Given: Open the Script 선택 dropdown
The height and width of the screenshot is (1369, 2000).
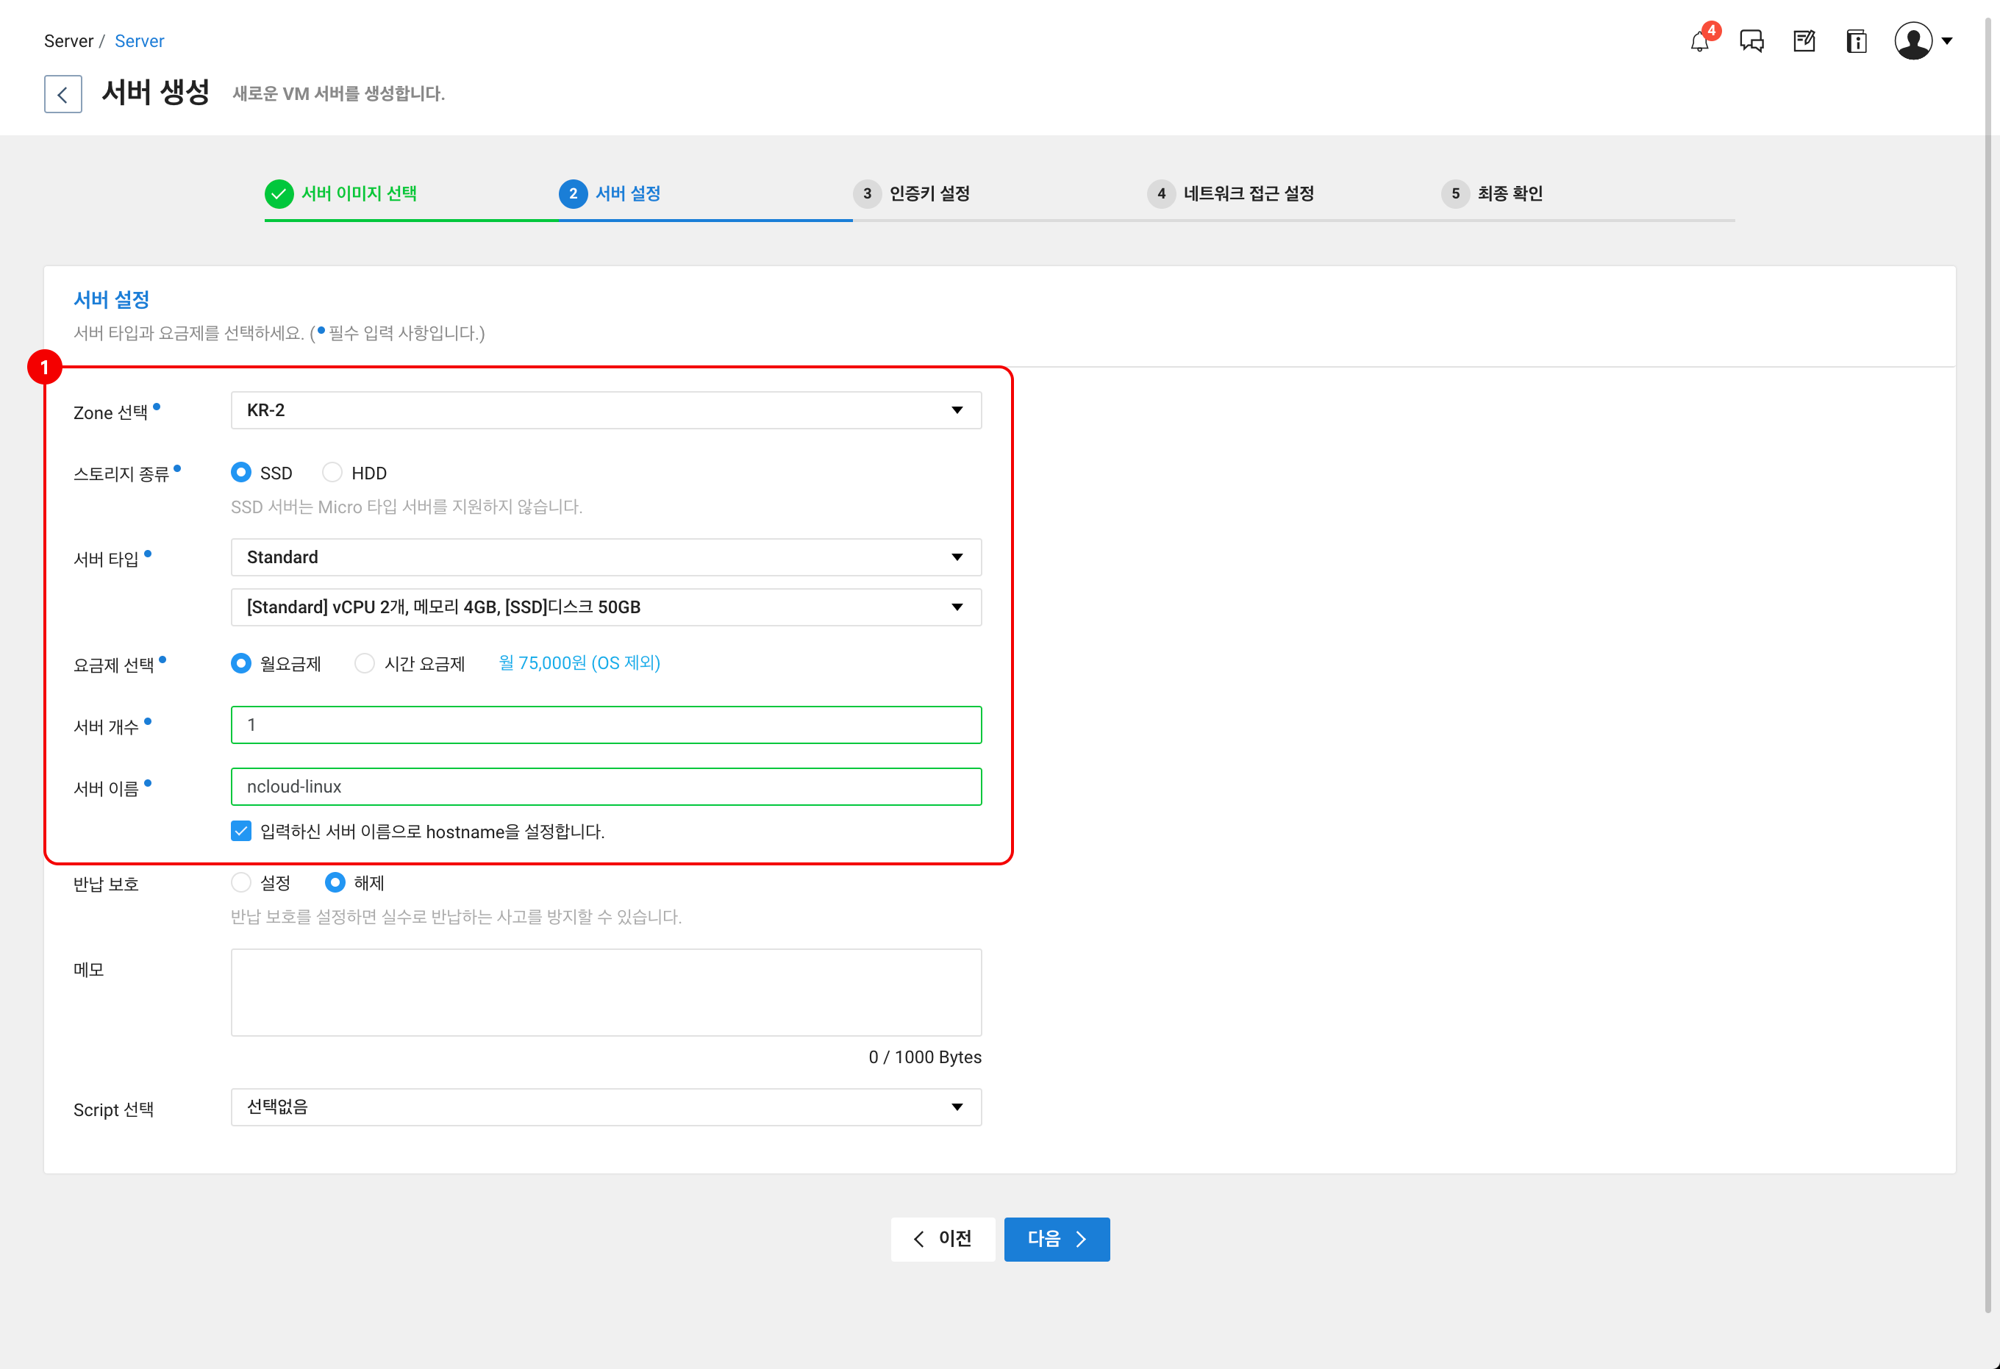Looking at the screenshot, I should pyautogui.click(x=606, y=1107).
